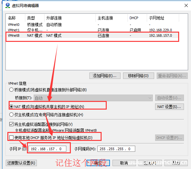This screenshot has height=169, width=191.
Task: Select the NAT 模式 radio button
Action: 11,107
